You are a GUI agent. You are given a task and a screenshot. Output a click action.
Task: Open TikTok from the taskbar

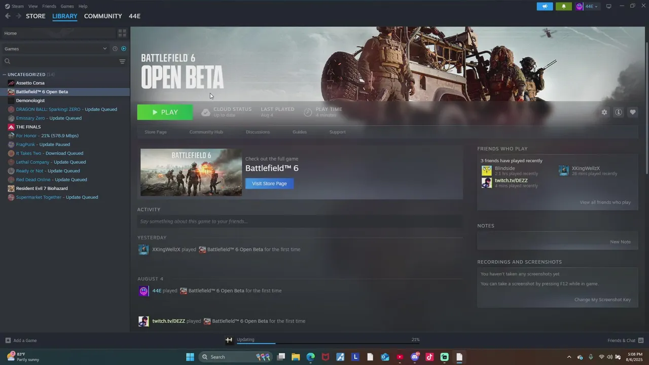coord(429,357)
